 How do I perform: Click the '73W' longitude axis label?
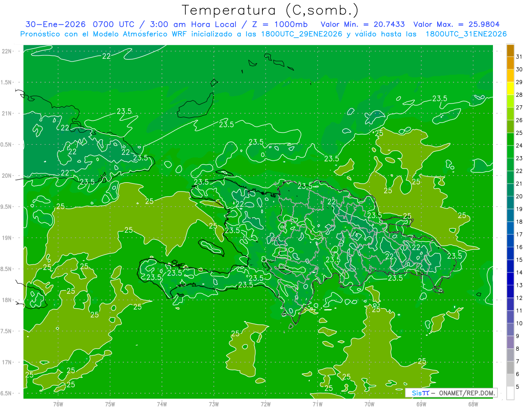tap(214, 404)
